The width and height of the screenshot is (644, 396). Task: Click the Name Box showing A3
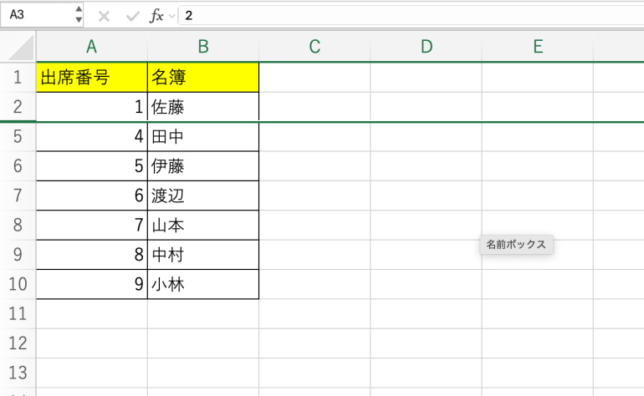coord(38,15)
